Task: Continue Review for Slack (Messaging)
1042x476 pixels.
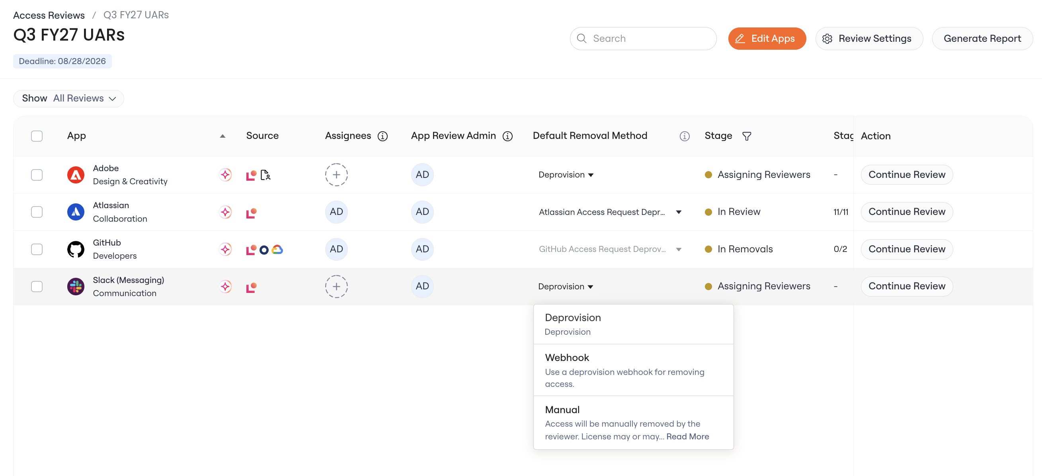Action: coord(907,286)
